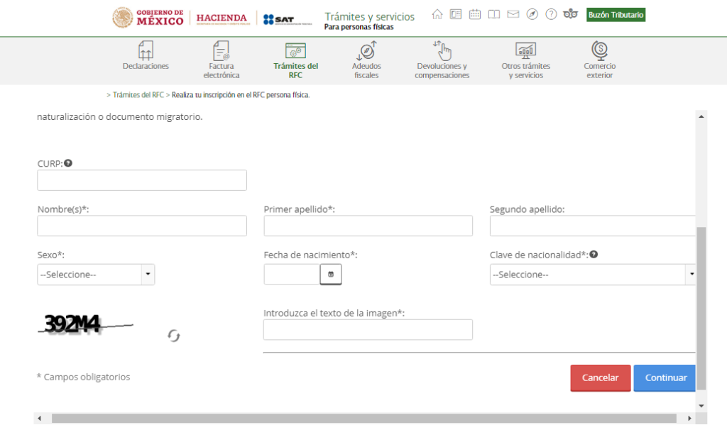
Task: Focus the Primer apellido input field
Action: pyautogui.click(x=368, y=226)
